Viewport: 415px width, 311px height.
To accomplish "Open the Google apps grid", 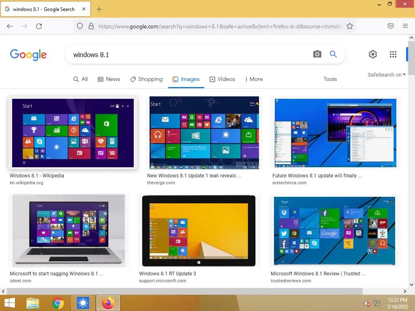I will pyautogui.click(x=393, y=54).
